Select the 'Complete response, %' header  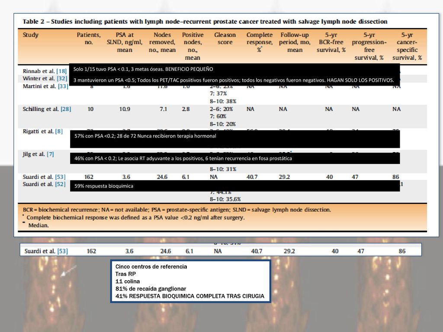point(260,42)
